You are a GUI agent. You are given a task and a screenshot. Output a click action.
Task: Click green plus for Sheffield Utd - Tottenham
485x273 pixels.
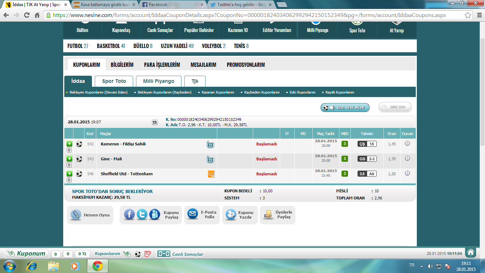pos(69,174)
